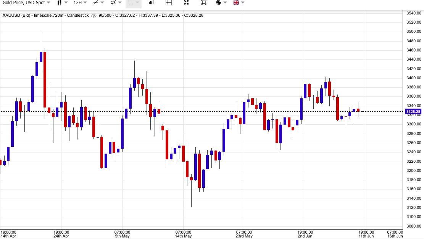This screenshot has width=424, height=239.
Task: Open dropdown arrow next to line tool
Action: (102, 3)
